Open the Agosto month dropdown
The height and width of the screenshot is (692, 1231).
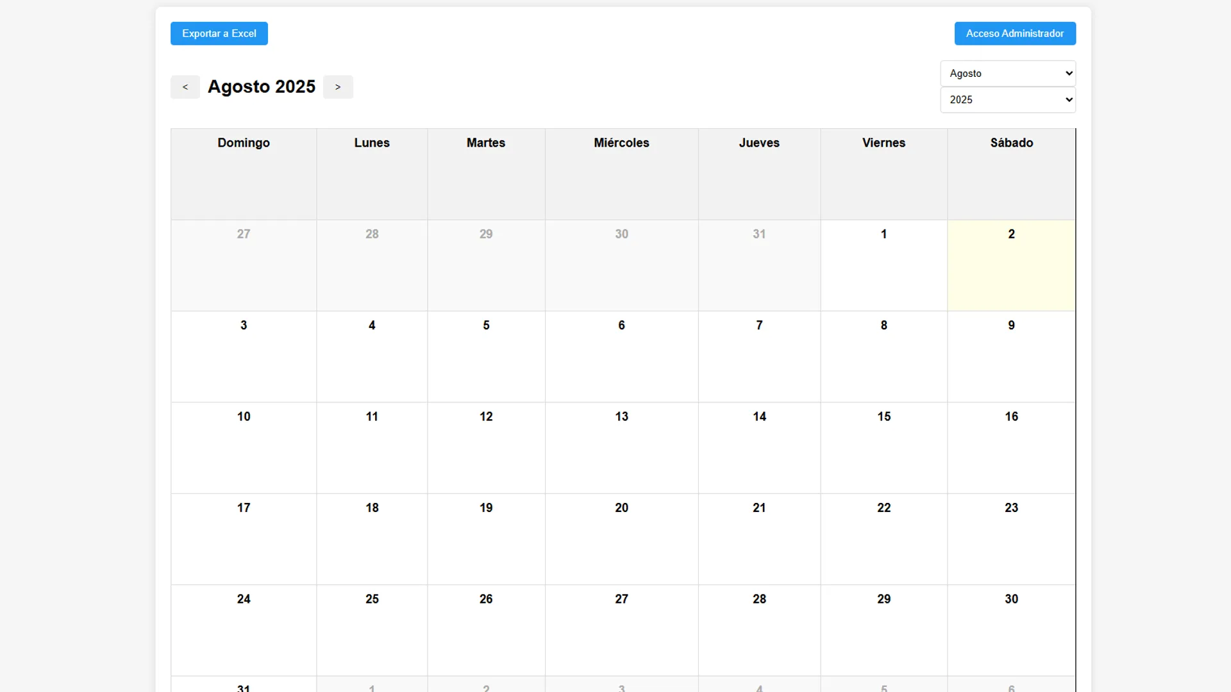point(1007,73)
